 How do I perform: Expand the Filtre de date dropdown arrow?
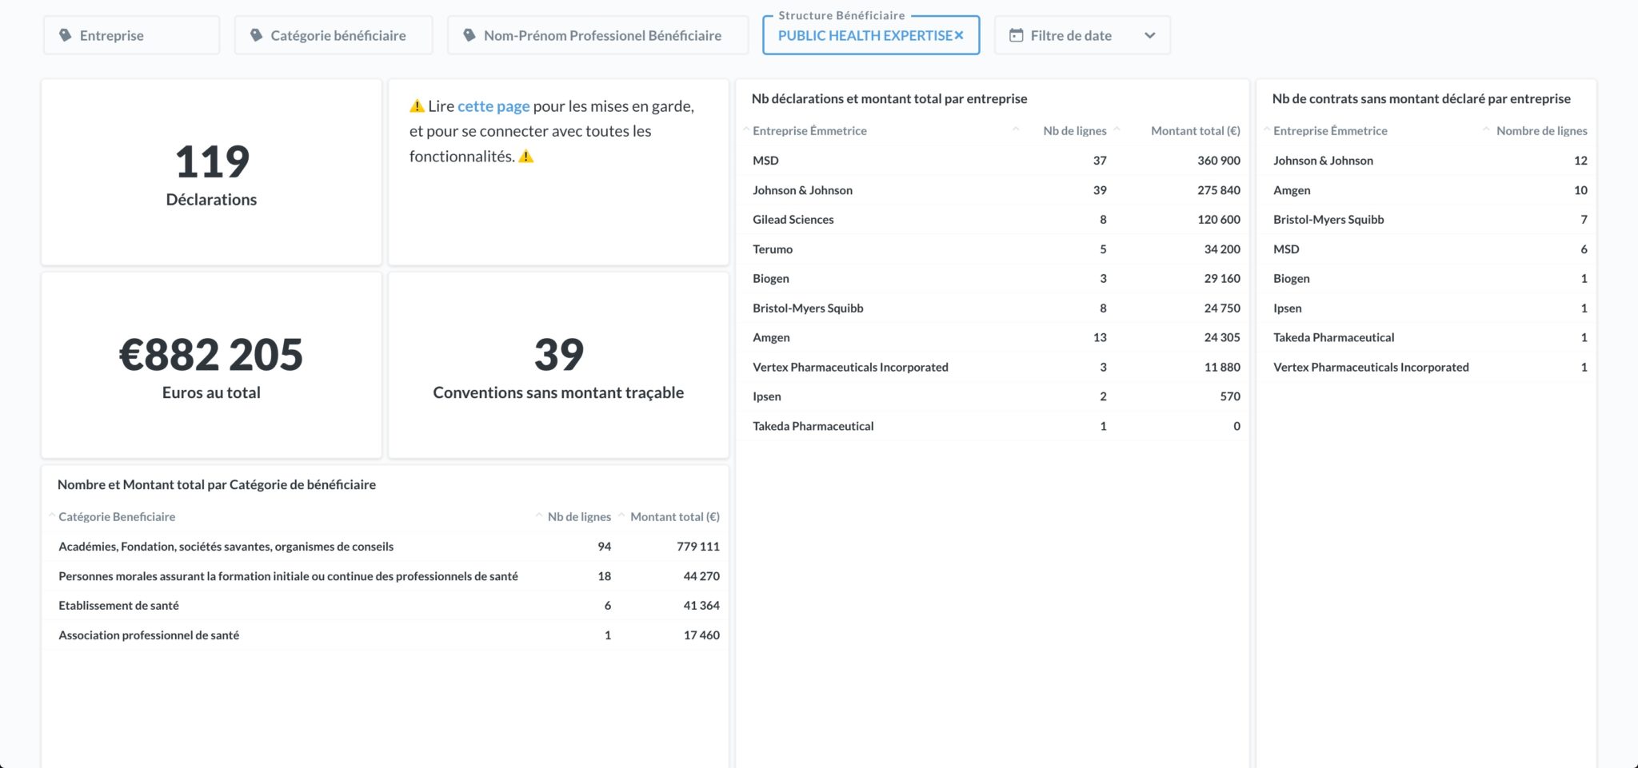(1149, 35)
